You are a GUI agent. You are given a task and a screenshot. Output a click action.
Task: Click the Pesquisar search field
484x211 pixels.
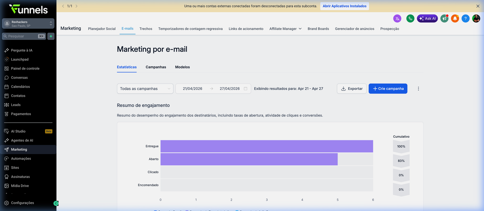coord(24,36)
